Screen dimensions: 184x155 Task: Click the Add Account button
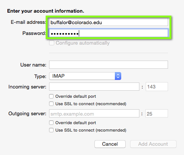tap(153, 144)
